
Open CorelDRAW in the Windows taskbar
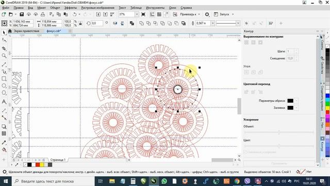pyautogui.click(x=154, y=181)
